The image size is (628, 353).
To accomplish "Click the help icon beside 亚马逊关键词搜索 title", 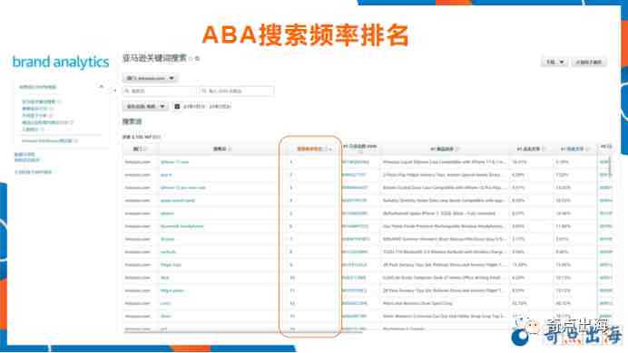I will coord(191,59).
